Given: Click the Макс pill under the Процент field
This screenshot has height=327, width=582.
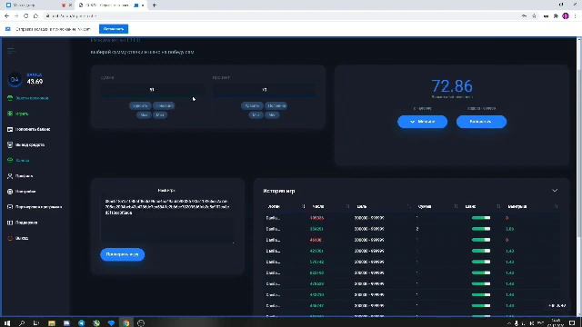Looking at the screenshot, I should [272, 115].
